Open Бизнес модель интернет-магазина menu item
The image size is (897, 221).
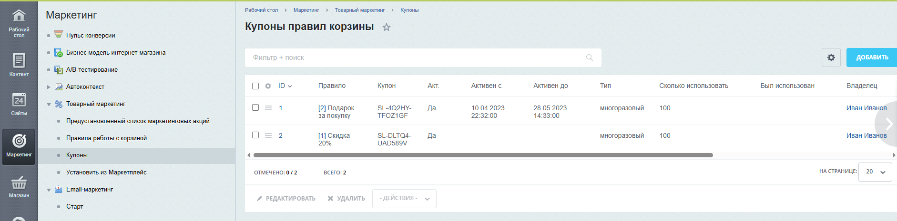pyautogui.click(x=116, y=52)
